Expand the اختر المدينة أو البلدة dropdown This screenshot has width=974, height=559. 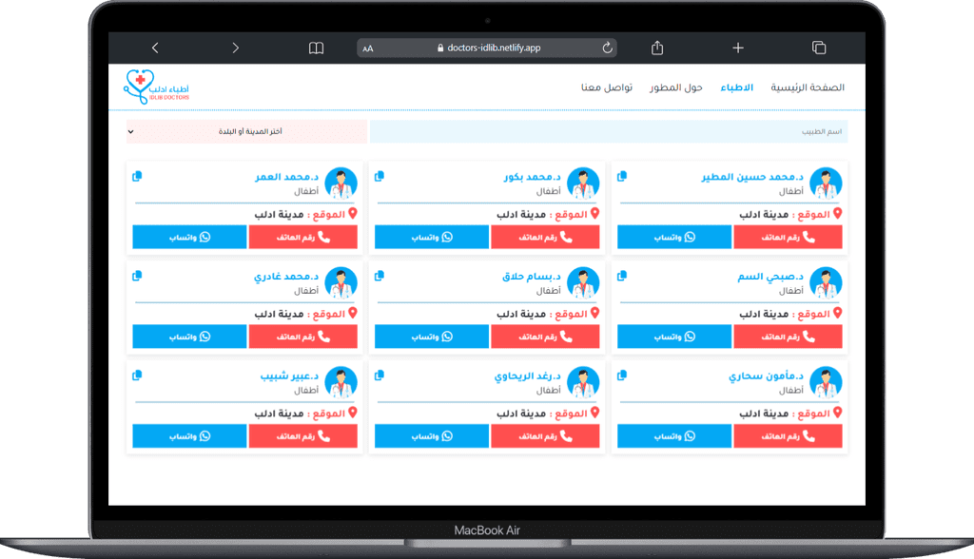[246, 132]
